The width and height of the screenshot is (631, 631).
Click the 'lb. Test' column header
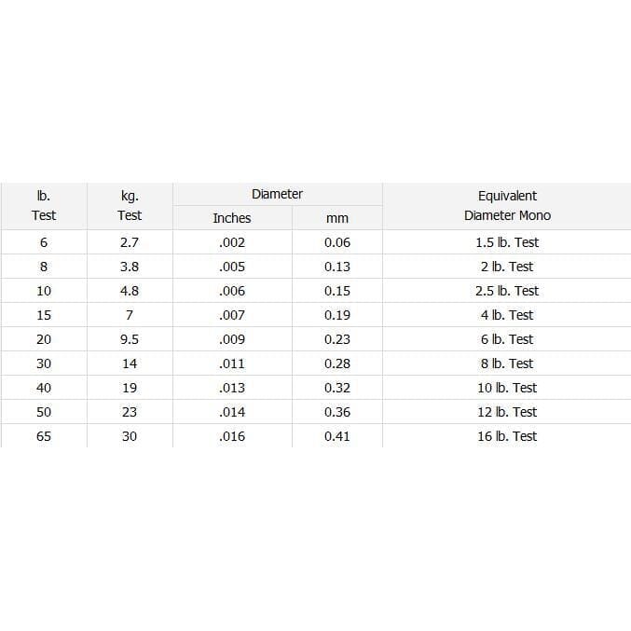(x=44, y=206)
